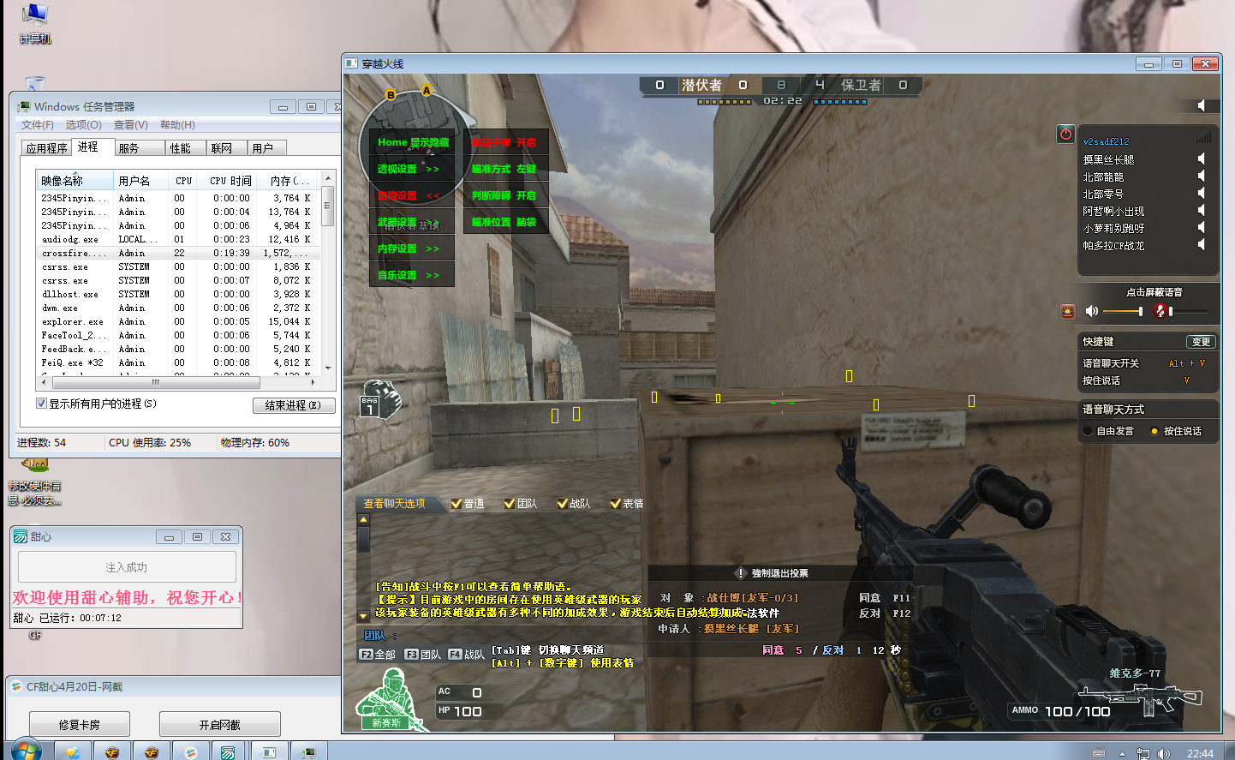
Task: Click the BAG 1 backpack icon
Action: [x=379, y=400]
